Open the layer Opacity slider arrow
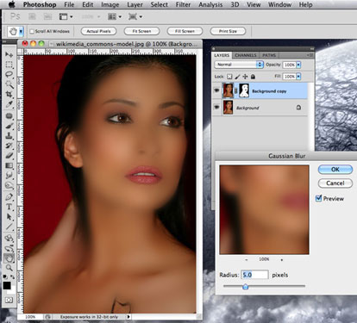Image resolution: width=357 pixels, height=323 pixels. click(298, 65)
